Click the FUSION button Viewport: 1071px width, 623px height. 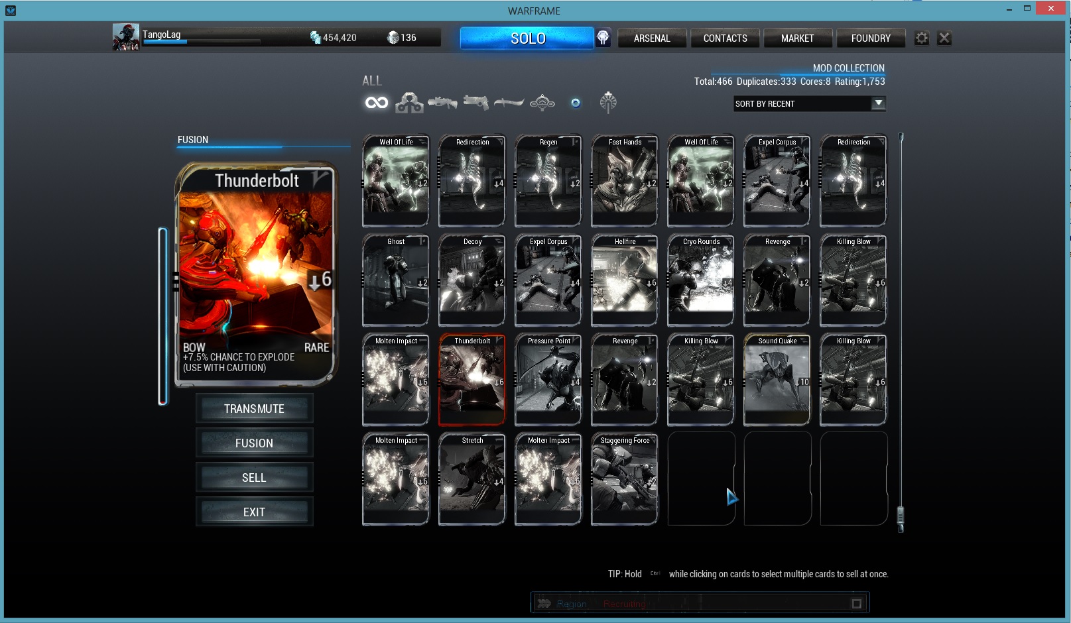point(254,443)
